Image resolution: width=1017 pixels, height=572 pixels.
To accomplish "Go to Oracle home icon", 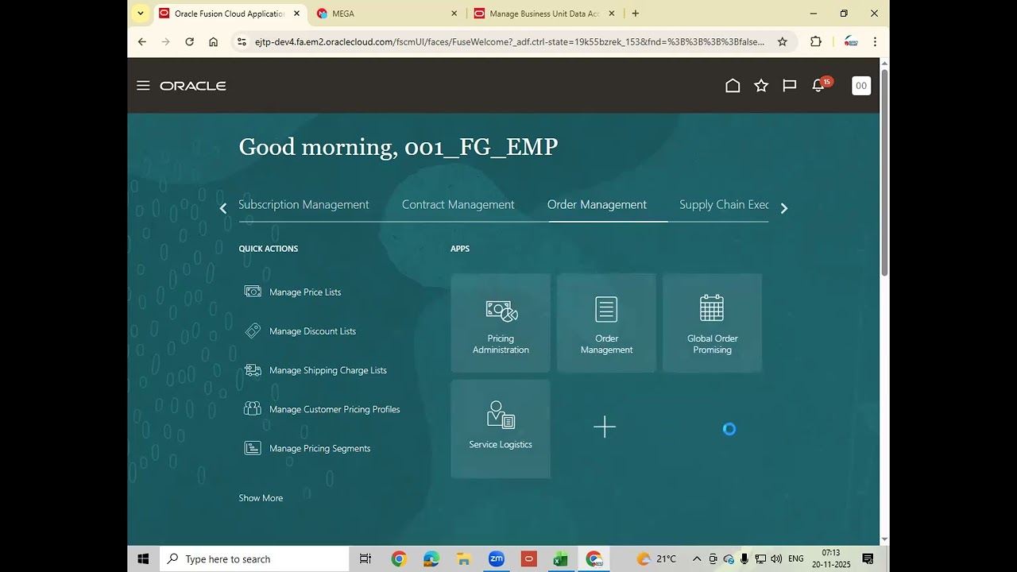I will tap(733, 86).
